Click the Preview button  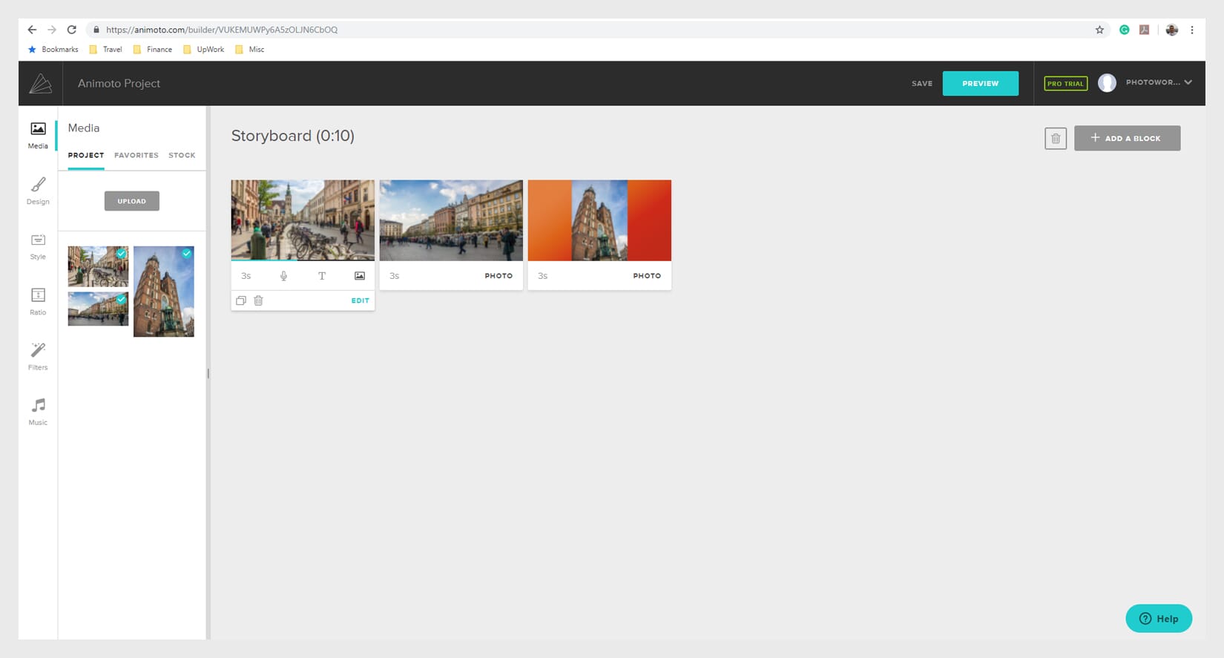[x=980, y=83]
